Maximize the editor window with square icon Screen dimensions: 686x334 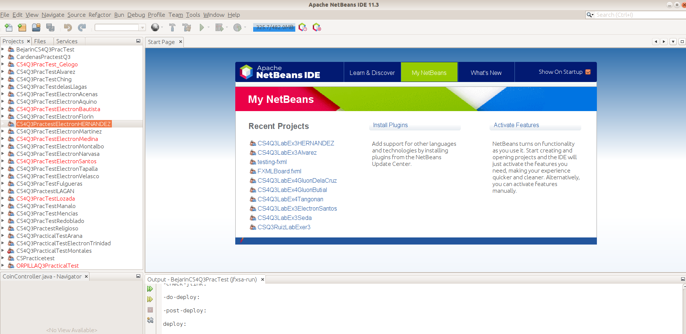682,42
